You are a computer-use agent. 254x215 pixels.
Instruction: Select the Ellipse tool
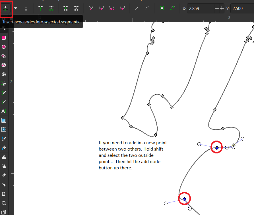(4, 46)
